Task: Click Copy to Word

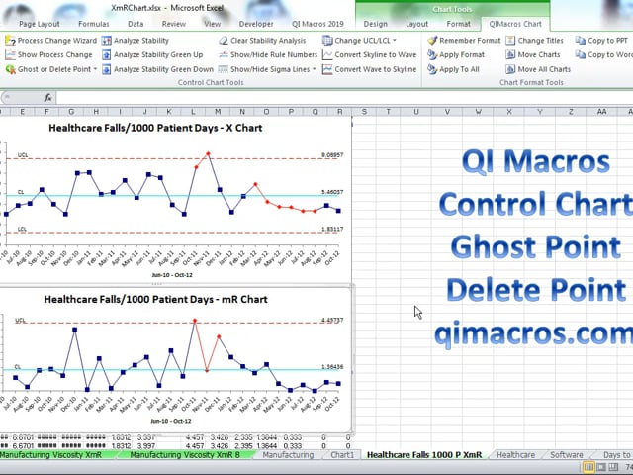Action: pyautogui.click(x=604, y=55)
